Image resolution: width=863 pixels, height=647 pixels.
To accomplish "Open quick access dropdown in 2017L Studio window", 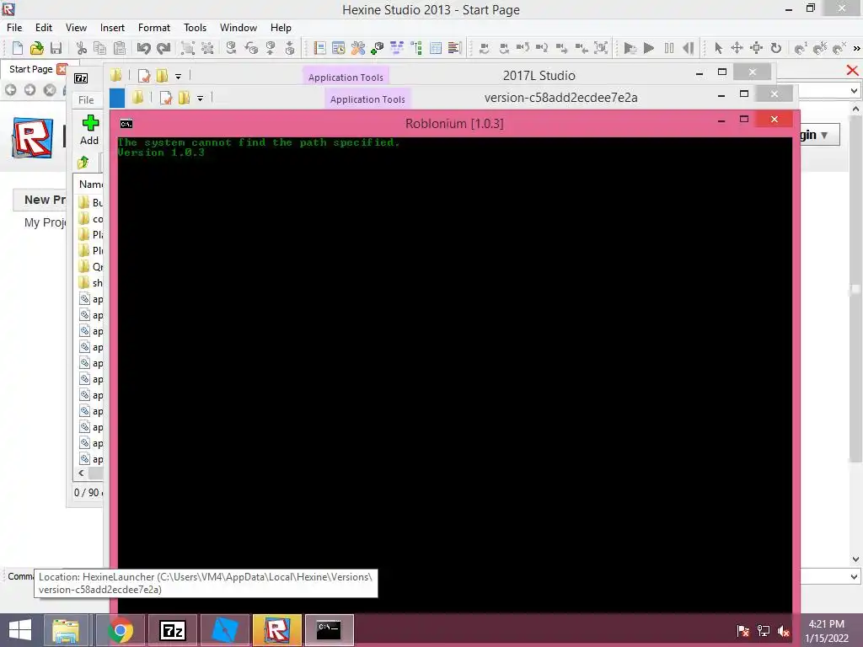I will pyautogui.click(x=178, y=77).
